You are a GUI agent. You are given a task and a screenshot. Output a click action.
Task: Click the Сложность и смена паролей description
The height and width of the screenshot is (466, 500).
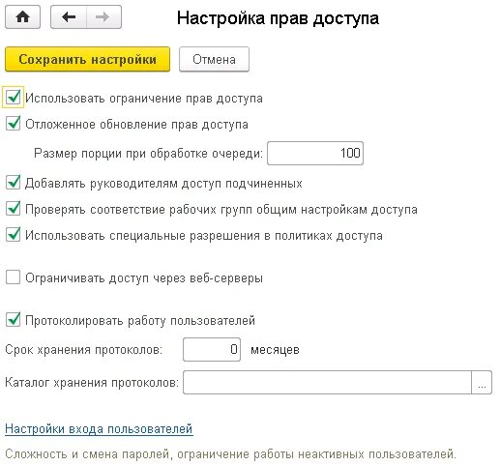tap(230, 454)
